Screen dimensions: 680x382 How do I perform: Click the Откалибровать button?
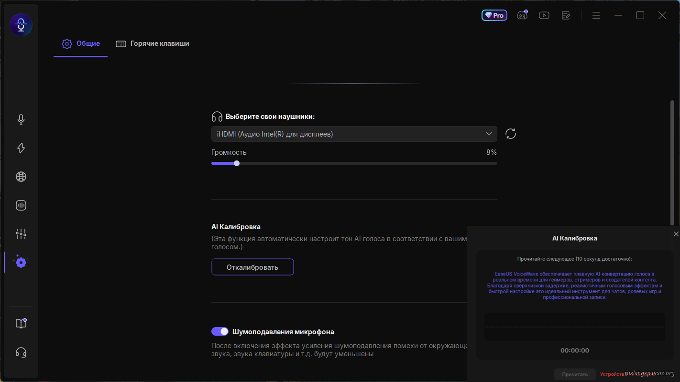tap(252, 267)
